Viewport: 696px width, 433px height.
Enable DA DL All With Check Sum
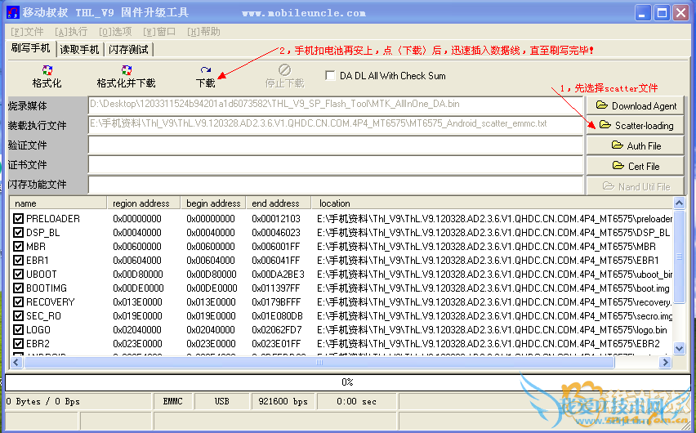point(330,75)
